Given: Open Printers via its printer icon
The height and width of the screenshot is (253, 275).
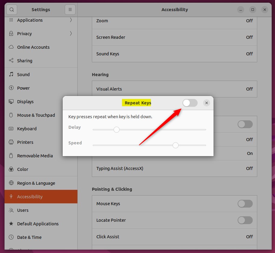Looking at the screenshot, I should pyautogui.click(x=11, y=142).
